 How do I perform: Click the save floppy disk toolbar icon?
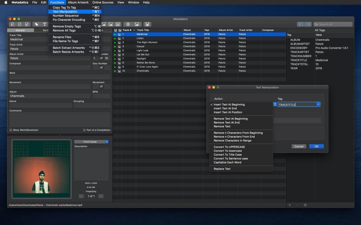tap(147, 24)
